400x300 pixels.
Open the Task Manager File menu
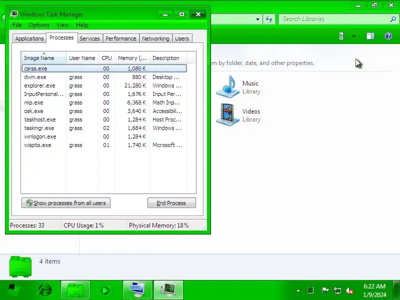pos(17,25)
